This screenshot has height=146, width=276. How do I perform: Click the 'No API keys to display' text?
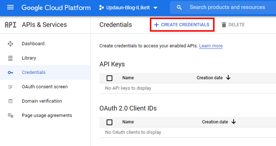click(128, 88)
